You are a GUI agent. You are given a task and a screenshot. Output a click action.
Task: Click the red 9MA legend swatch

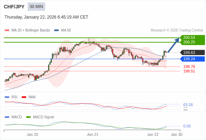pos(24,97)
